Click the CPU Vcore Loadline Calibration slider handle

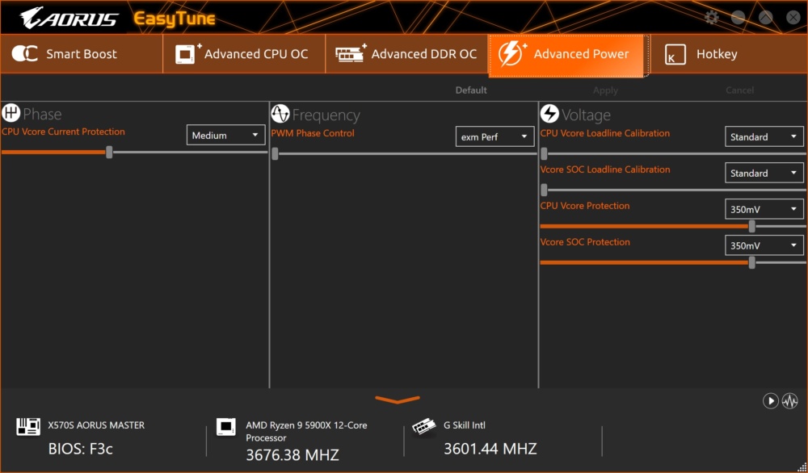[x=544, y=153]
